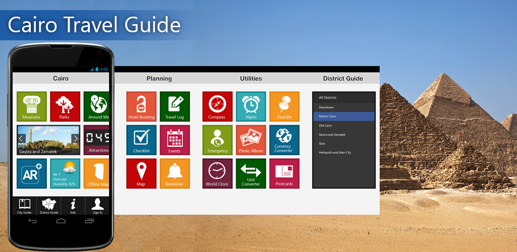Tap the Android home navigation button
The width and height of the screenshot is (517, 252).
click(x=61, y=221)
